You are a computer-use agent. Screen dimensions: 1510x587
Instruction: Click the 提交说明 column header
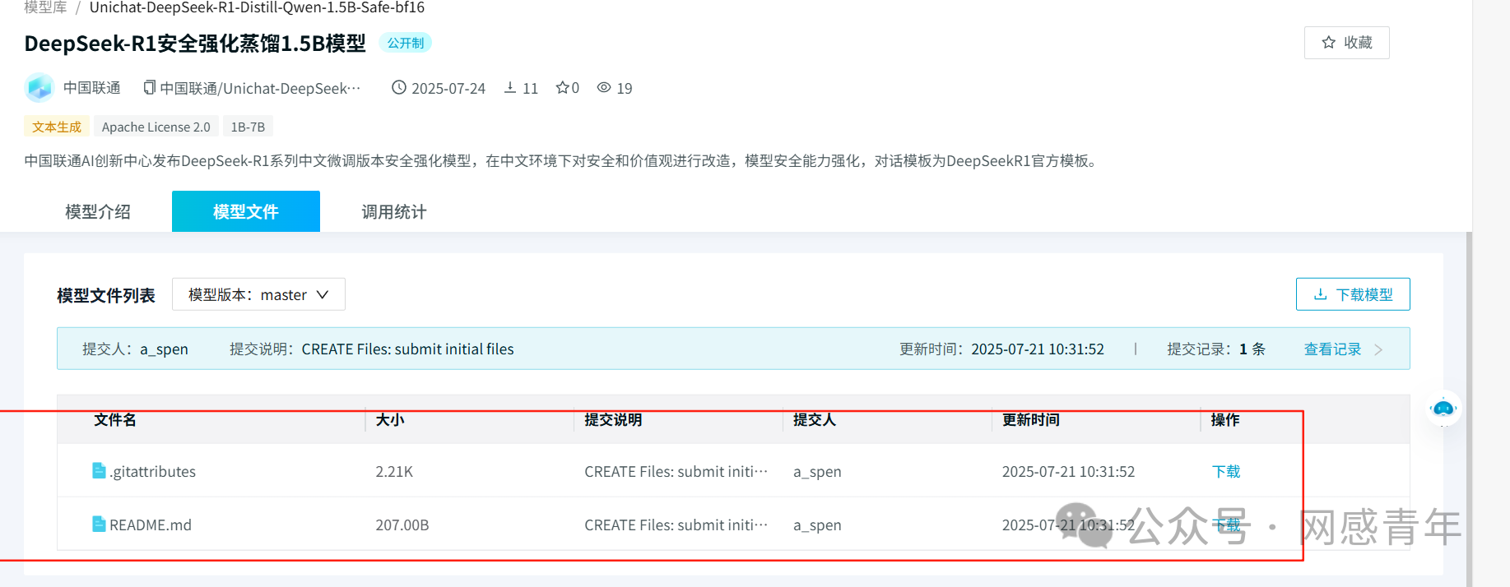click(x=613, y=419)
